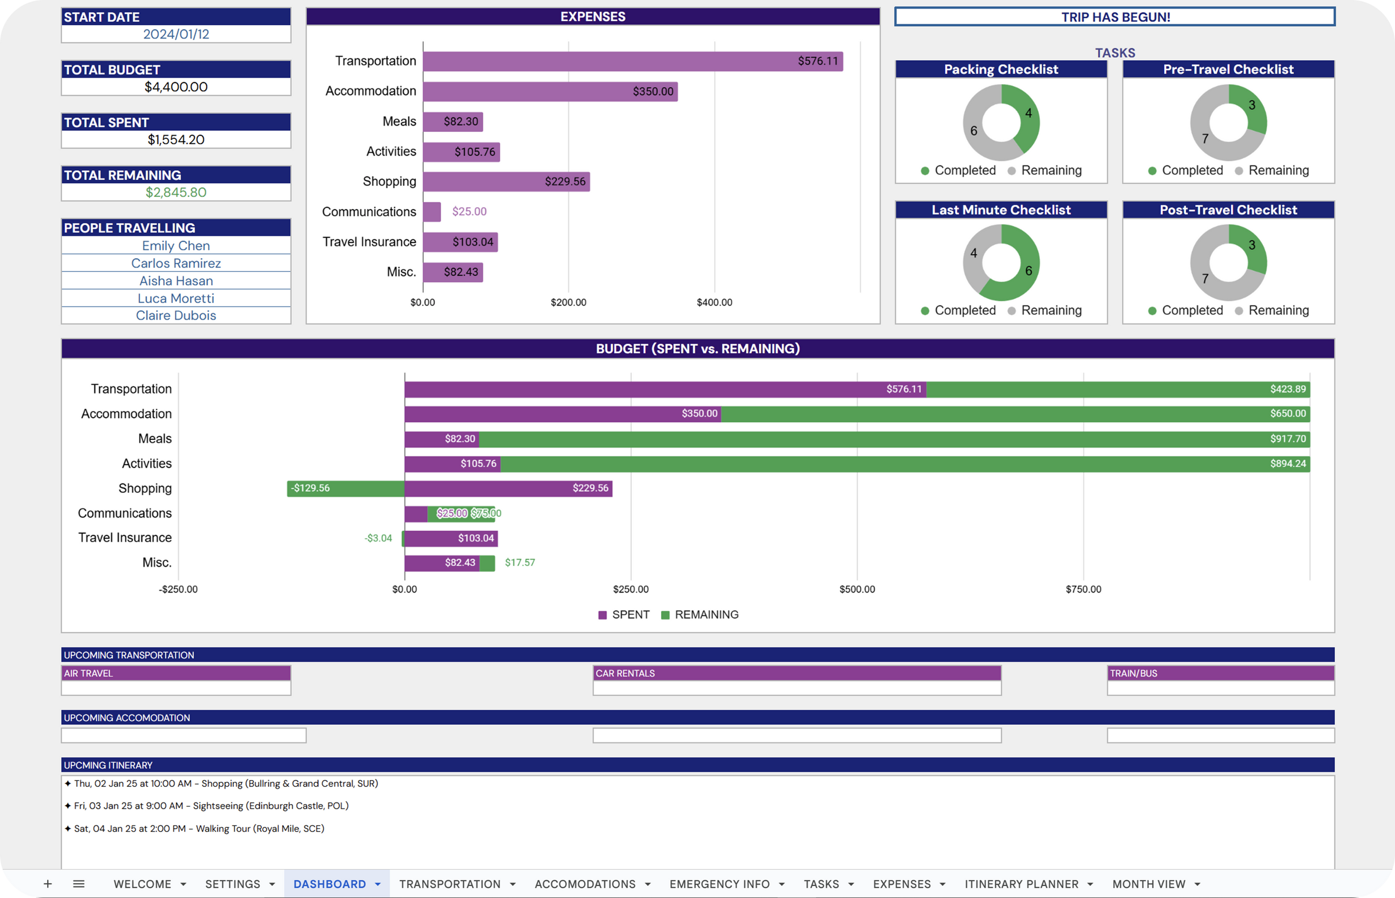Viewport: 1395px width, 898px height.
Task: Go to the EMERGENCY INFO sheet tab
Action: click(719, 884)
